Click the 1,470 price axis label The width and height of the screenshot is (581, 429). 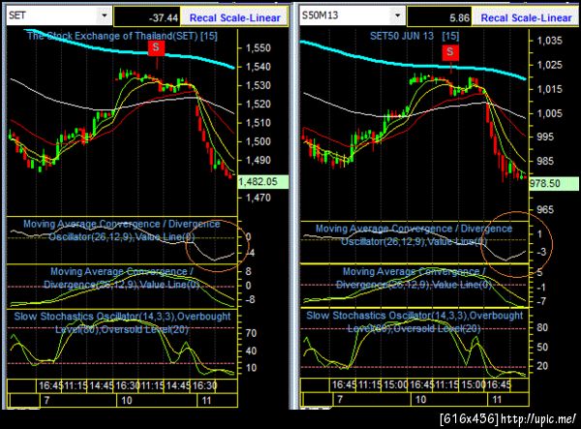(258, 198)
